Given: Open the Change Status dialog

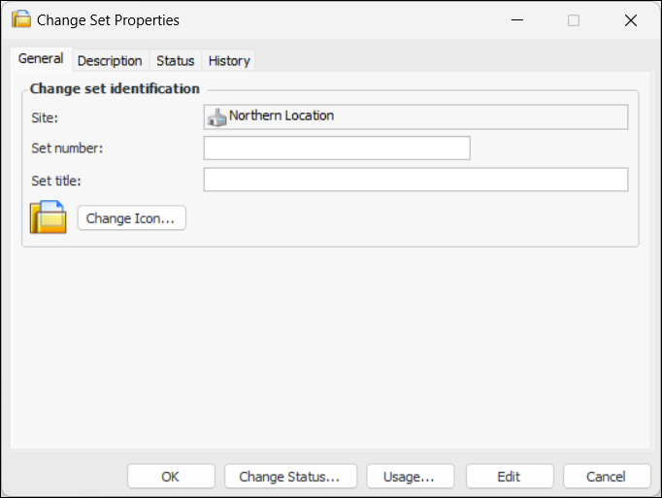Looking at the screenshot, I should pos(290,477).
